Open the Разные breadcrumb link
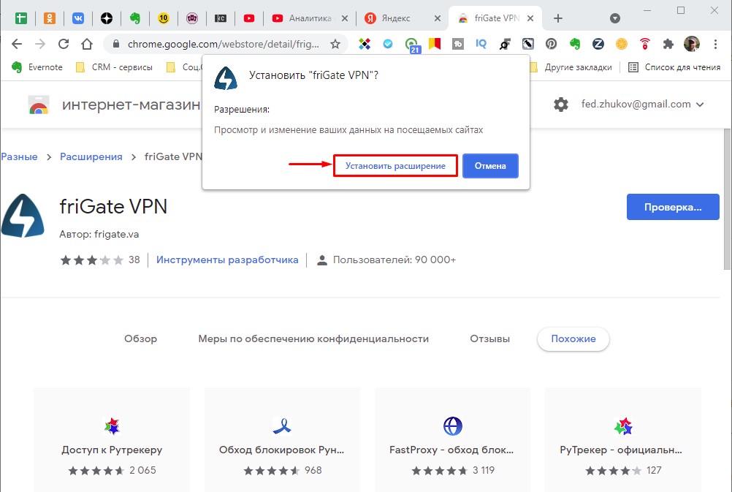 point(19,156)
